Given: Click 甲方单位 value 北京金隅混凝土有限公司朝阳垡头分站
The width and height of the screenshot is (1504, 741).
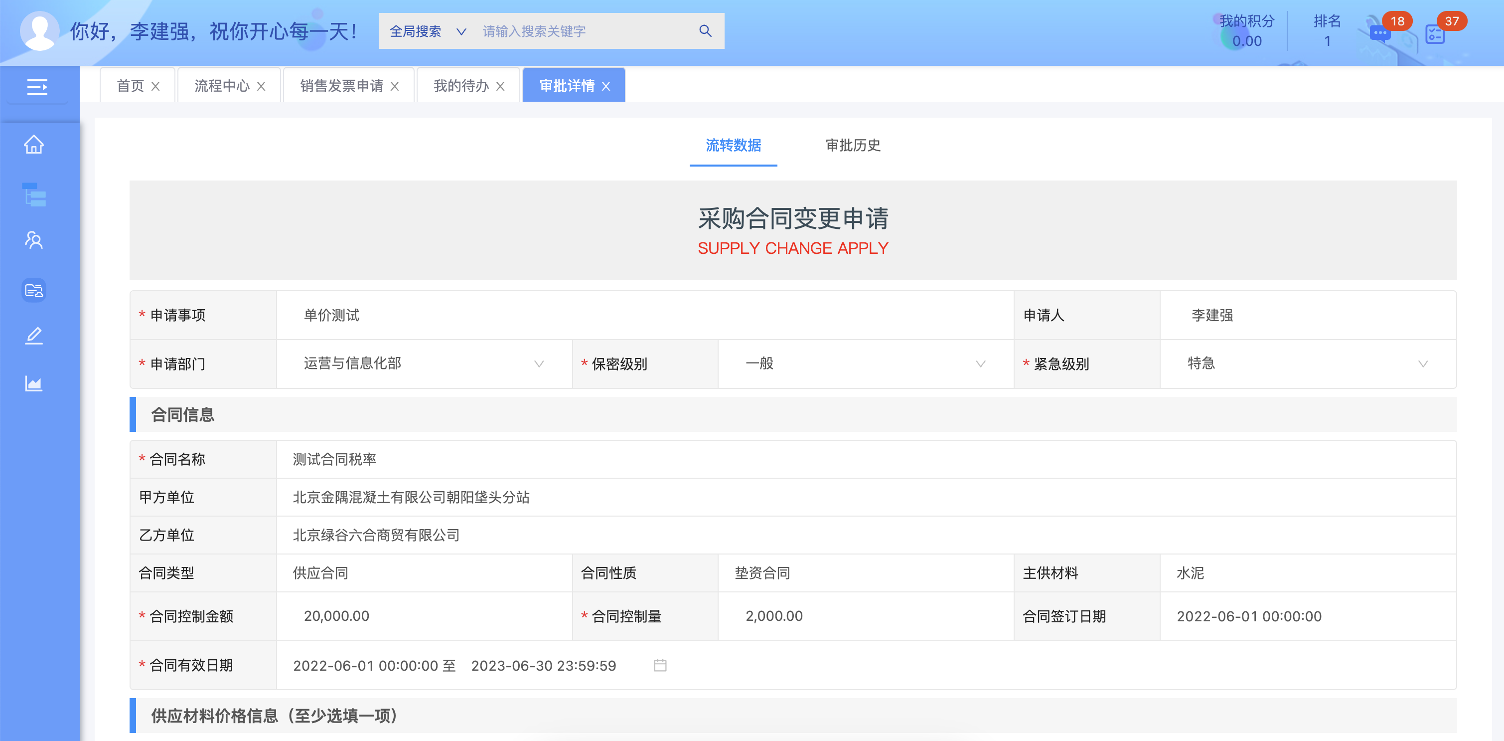Looking at the screenshot, I should pyautogui.click(x=411, y=497).
